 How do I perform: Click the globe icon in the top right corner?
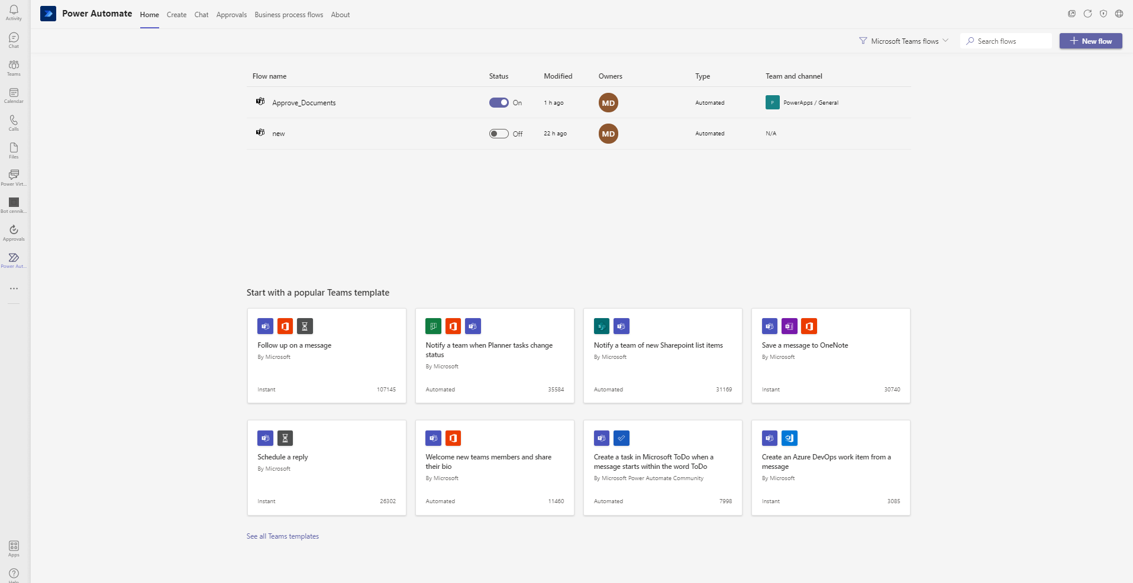[1119, 13]
